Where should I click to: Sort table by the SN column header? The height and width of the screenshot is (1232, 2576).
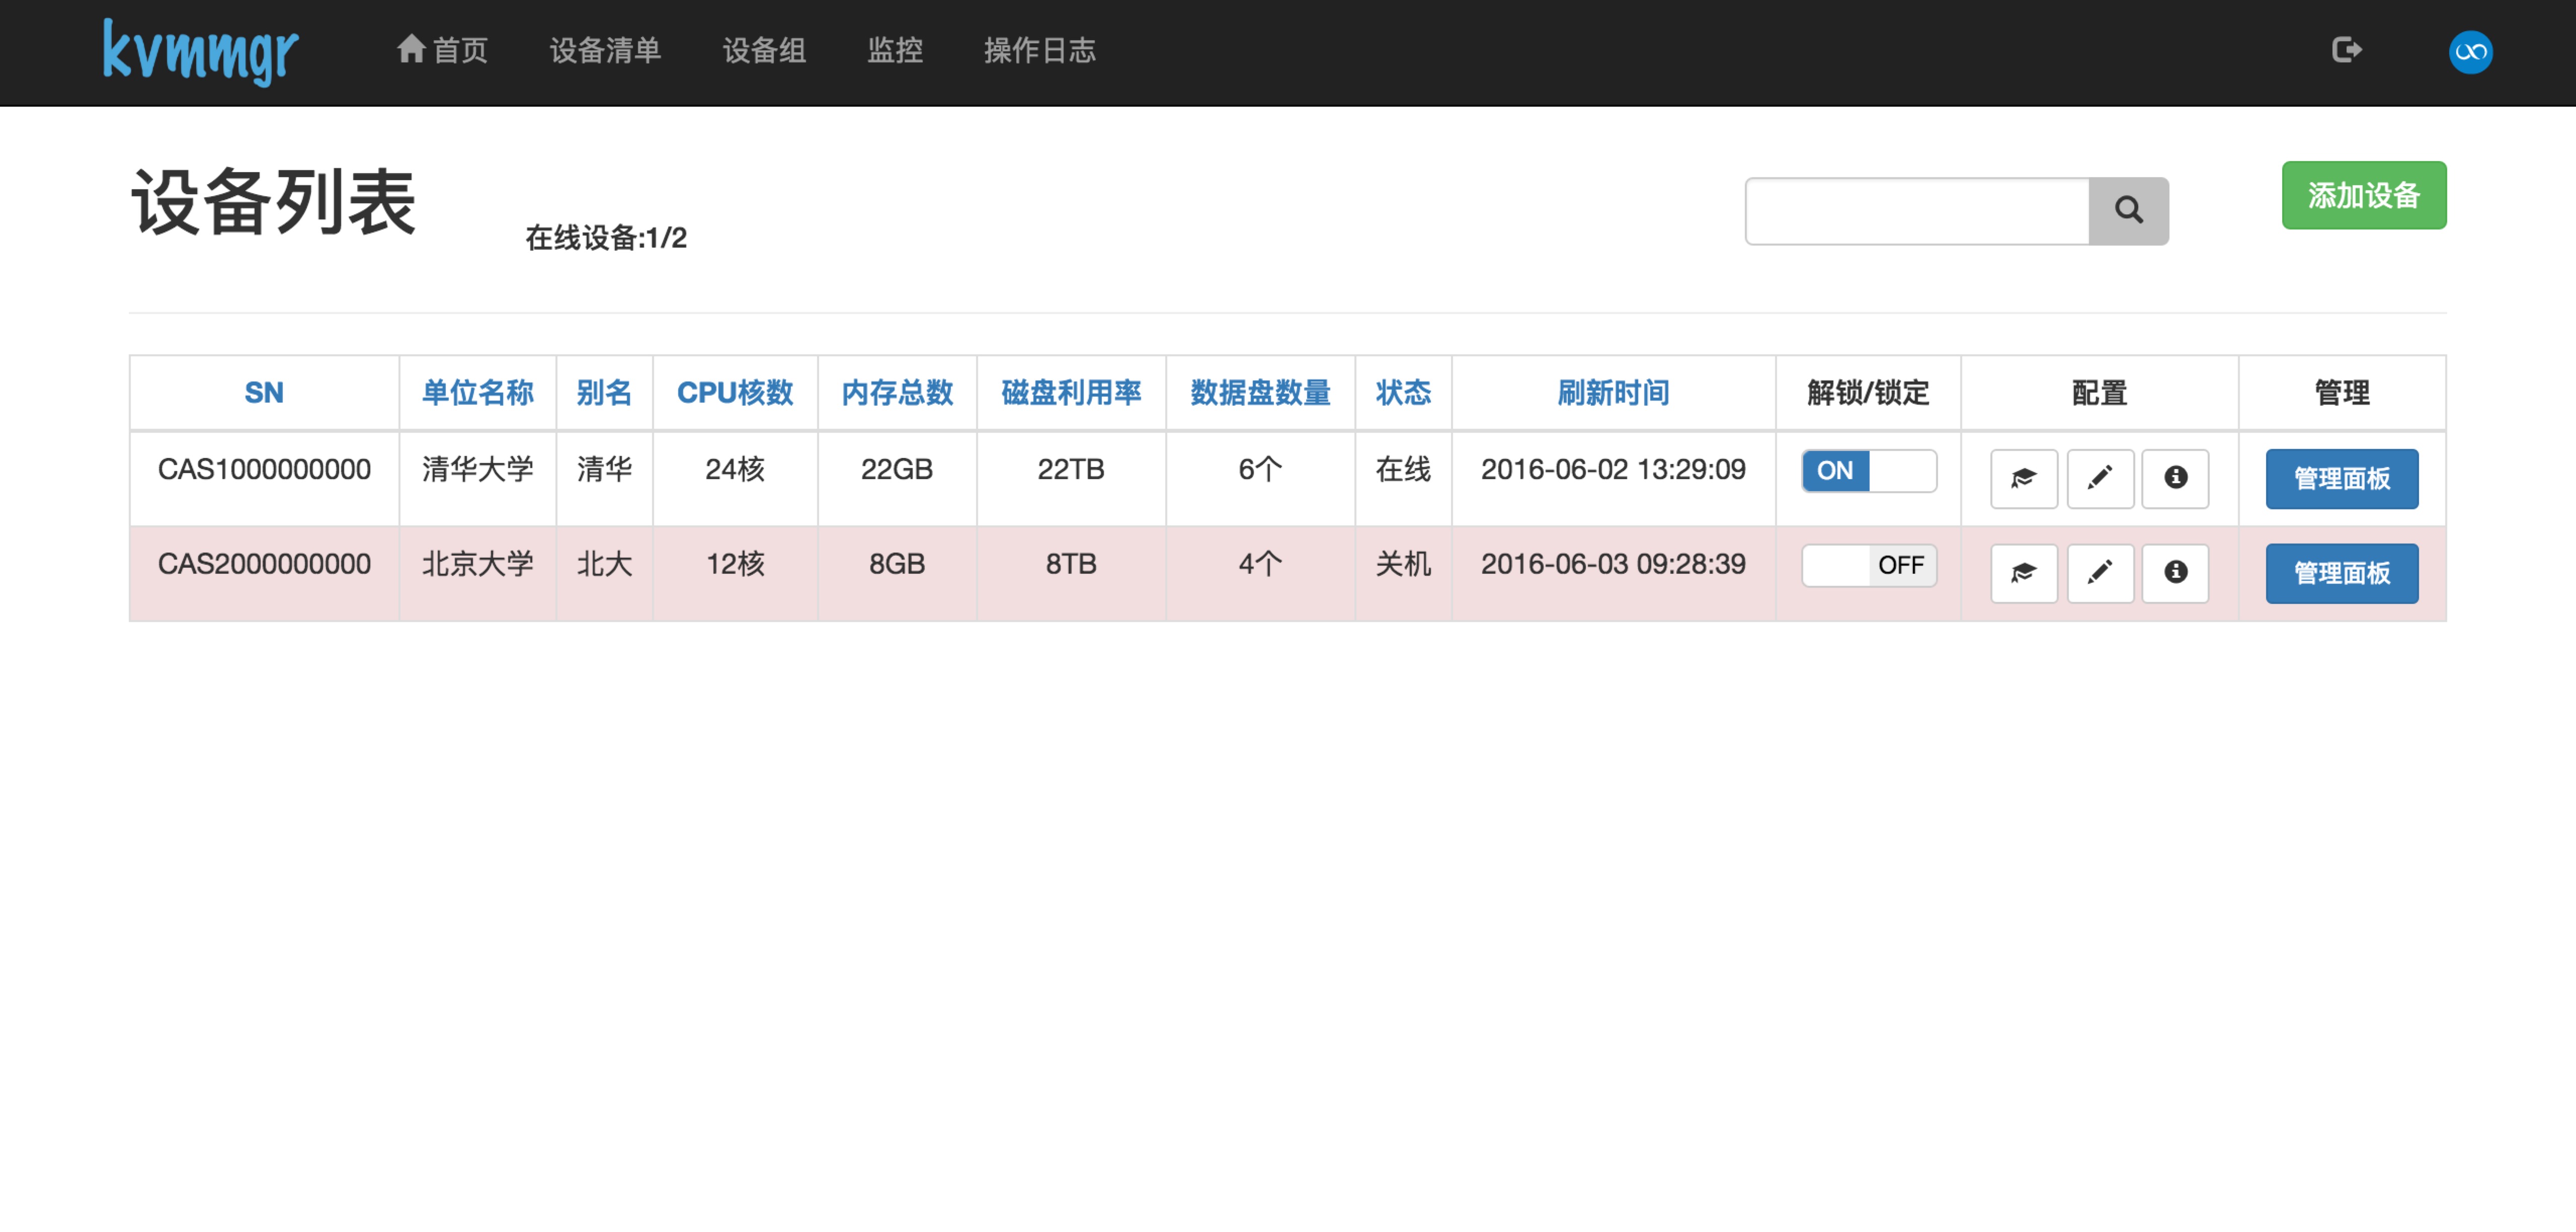[264, 393]
